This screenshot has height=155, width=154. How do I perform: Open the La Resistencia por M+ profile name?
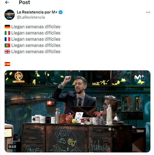click(37, 12)
